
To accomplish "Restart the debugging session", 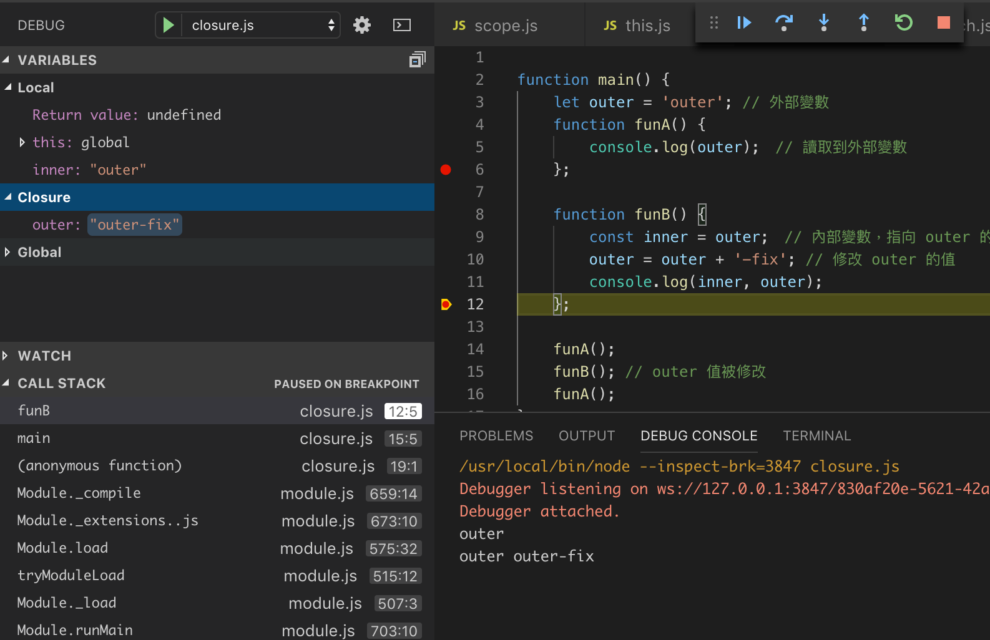I will tap(903, 23).
